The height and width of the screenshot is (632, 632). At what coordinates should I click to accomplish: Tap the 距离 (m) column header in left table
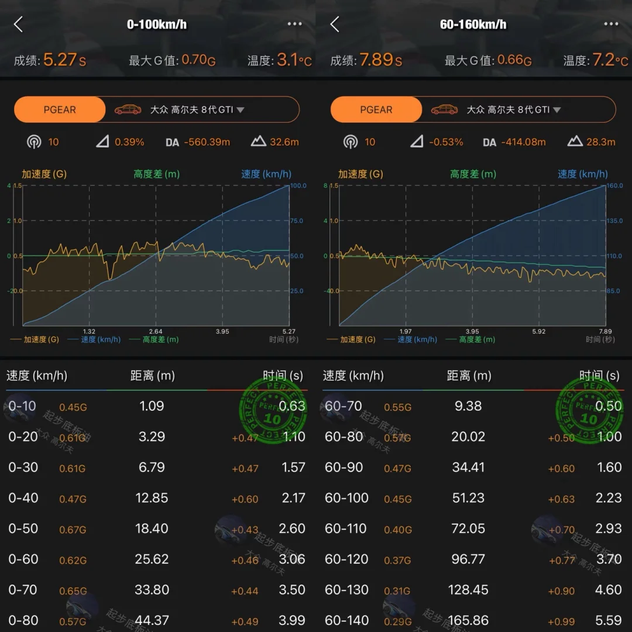[x=152, y=376]
